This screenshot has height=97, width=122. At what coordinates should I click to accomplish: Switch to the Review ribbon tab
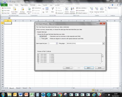(45, 5)
